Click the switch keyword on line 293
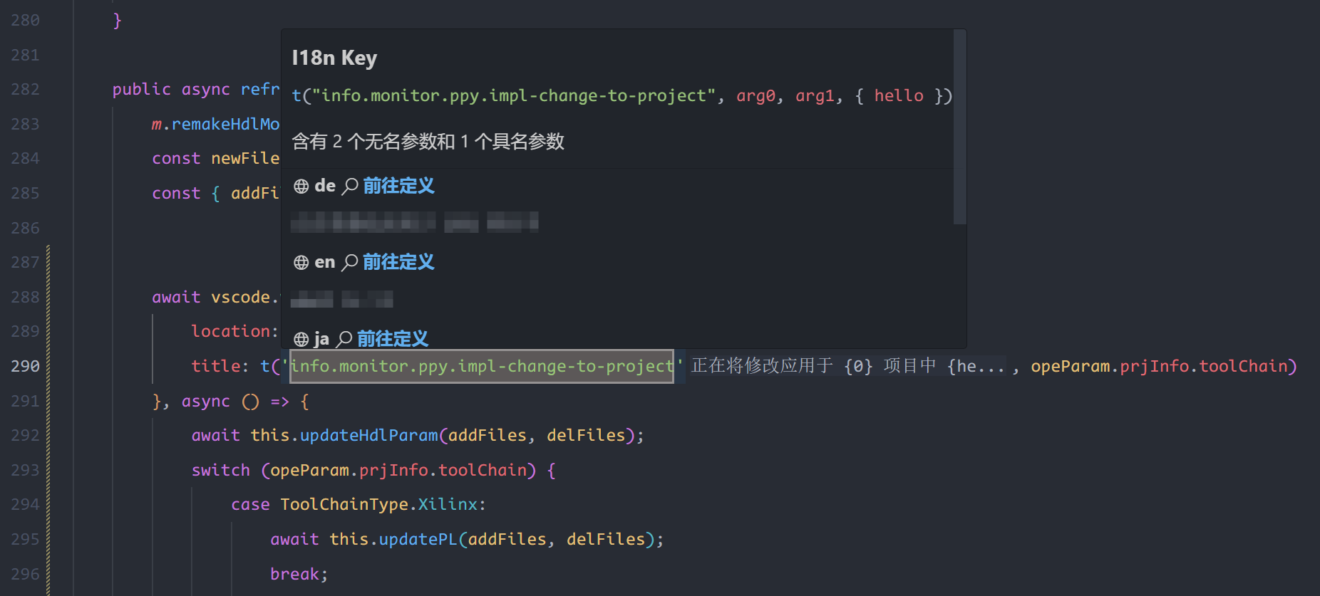Image resolution: width=1320 pixels, height=596 pixels. click(x=221, y=470)
